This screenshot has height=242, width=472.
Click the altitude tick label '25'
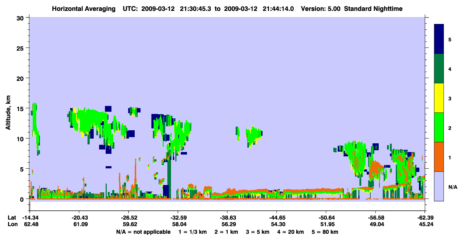(21, 48)
